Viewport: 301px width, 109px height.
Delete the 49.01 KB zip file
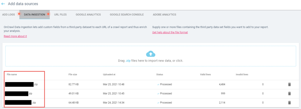click(290, 93)
